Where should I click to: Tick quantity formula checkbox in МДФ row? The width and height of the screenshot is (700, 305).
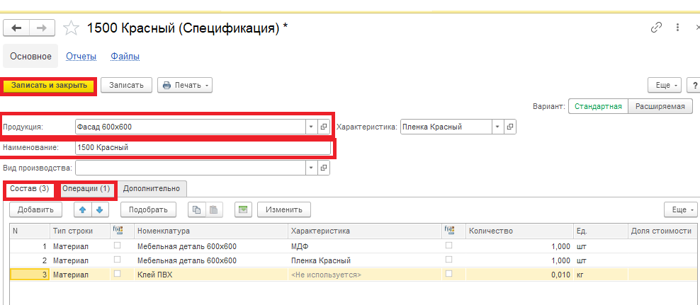(x=448, y=246)
